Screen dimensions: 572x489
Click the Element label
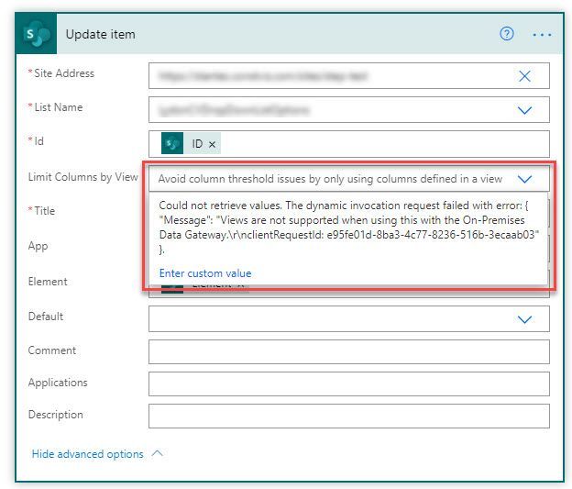click(48, 282)
